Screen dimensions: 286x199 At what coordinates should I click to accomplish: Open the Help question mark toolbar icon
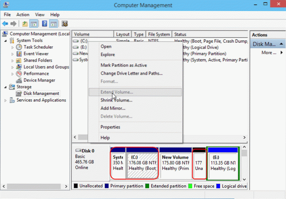click(45, 24)
